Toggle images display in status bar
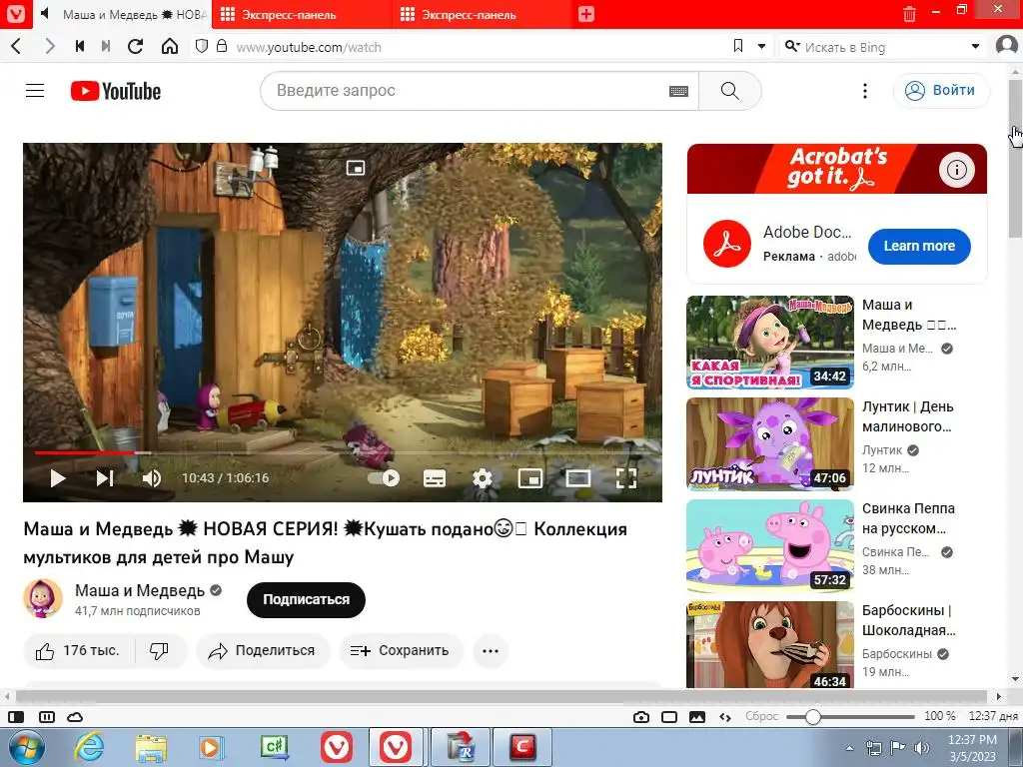 696,717
